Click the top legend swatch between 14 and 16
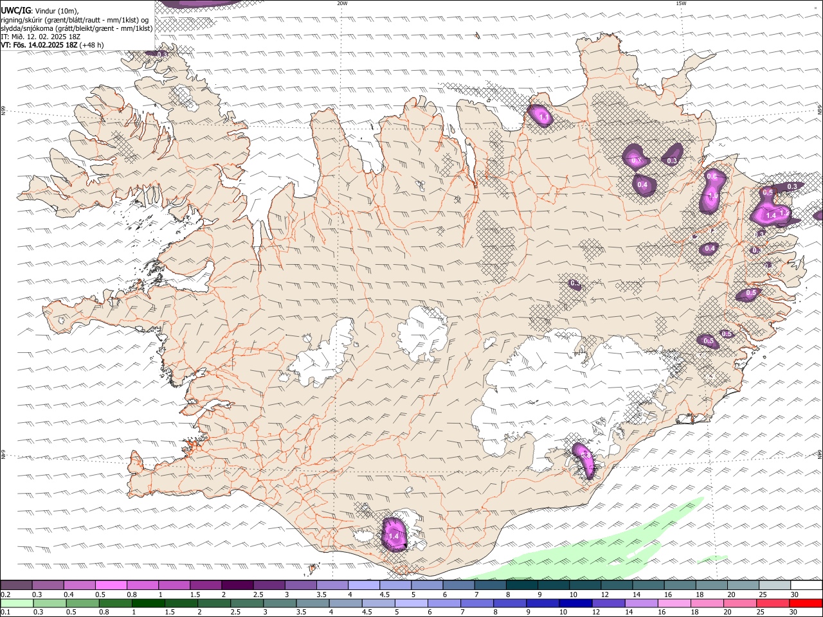823x617 pixels. [648, 586]
